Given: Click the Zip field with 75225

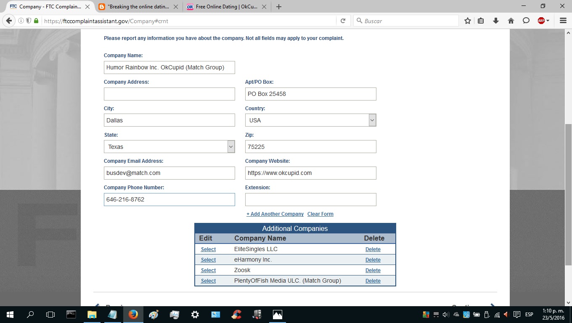Looking at the screenshot, I should [311, 147].
